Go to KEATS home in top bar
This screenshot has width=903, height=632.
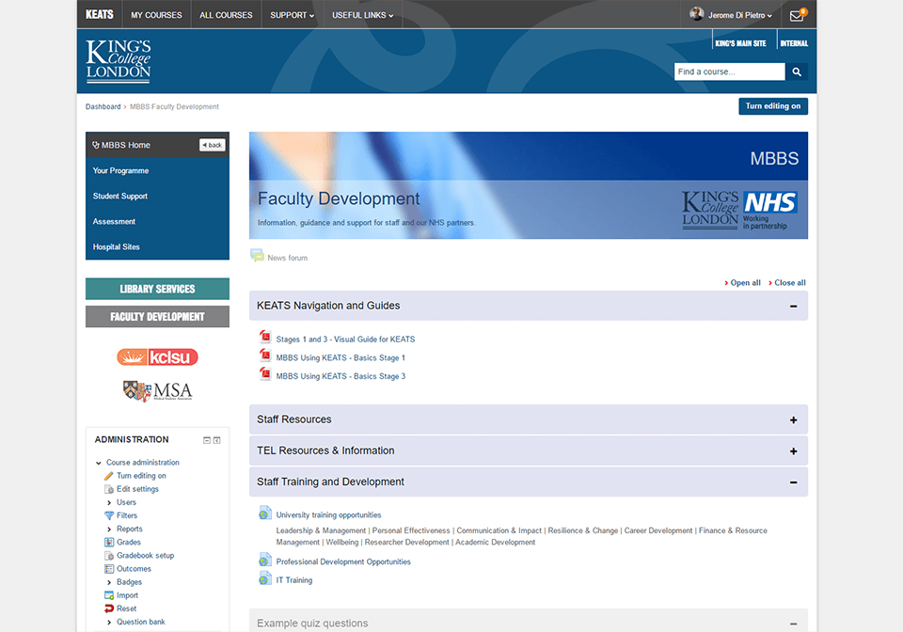click(100, 14)
